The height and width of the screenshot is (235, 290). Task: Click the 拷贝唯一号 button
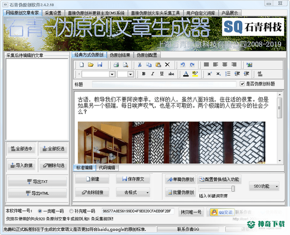point(191,212)
